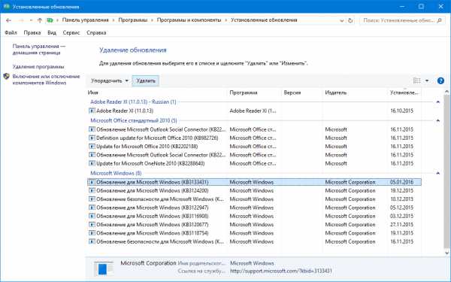451x282 pixels.
Task: Click the Удалить button
Action: pos(146,81)
